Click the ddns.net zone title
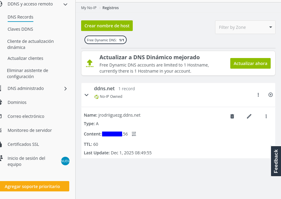This screenshot has height=199, width=281. point(104,88)
